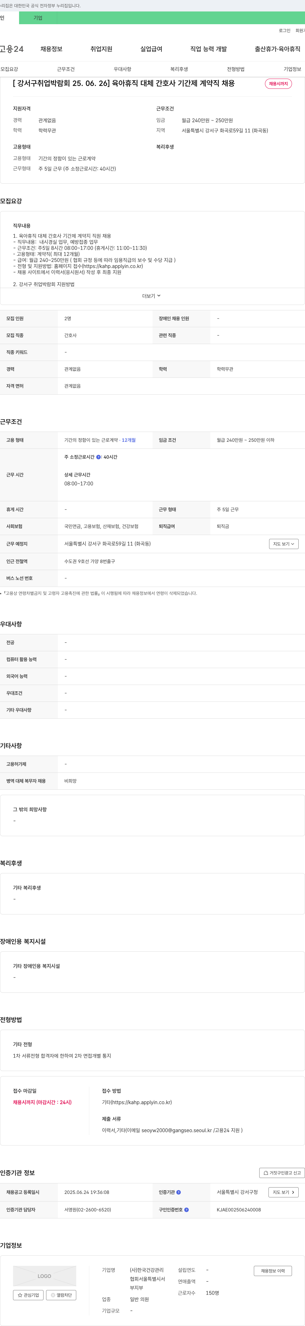Viewport: 305px width, 1326px height.
Task: Click the info icon beside 인증기관
Action: click(179, 1193)
